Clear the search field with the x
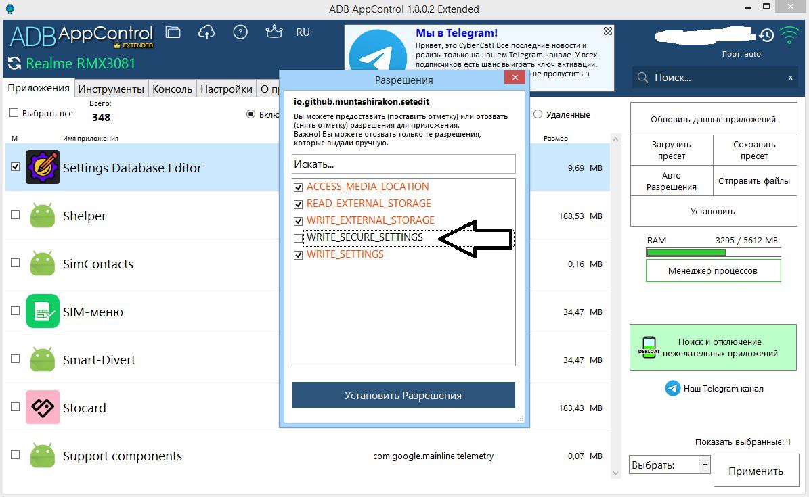Viewport: 809px width, 497px height. (791, 78)
